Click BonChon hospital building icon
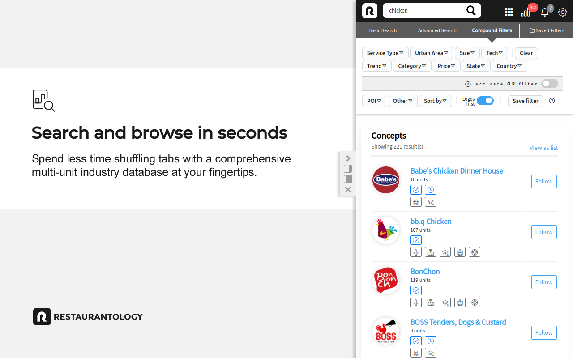This screenshot has width=573, height=358. click(x=431, y=303)
